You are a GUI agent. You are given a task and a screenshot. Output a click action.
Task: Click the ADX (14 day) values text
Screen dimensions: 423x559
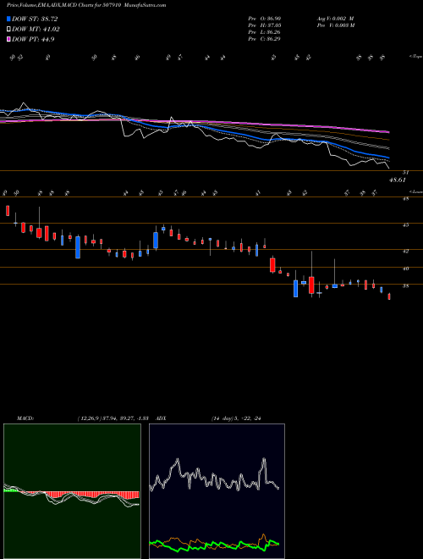click(236, 418)
